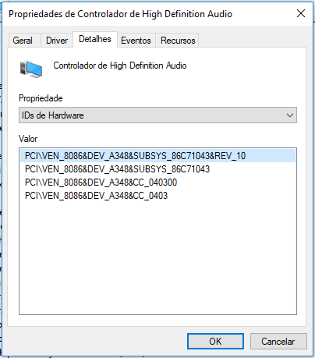Confirm with the OK button
This screenshot has height=358, width=315.
[215, 341]
